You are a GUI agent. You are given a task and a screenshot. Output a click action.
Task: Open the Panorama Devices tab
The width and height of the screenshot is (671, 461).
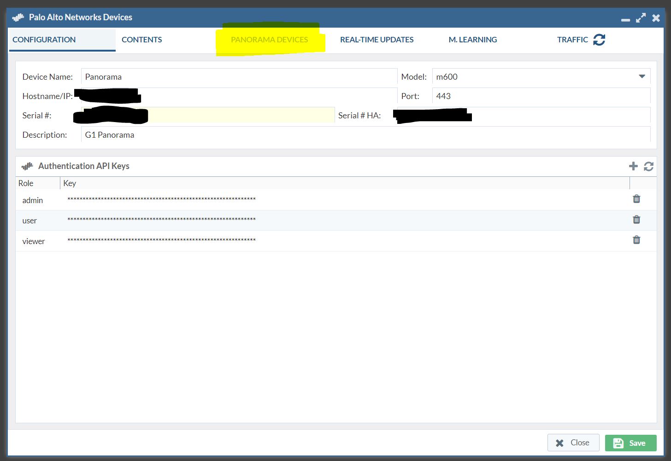click(270, 40)
